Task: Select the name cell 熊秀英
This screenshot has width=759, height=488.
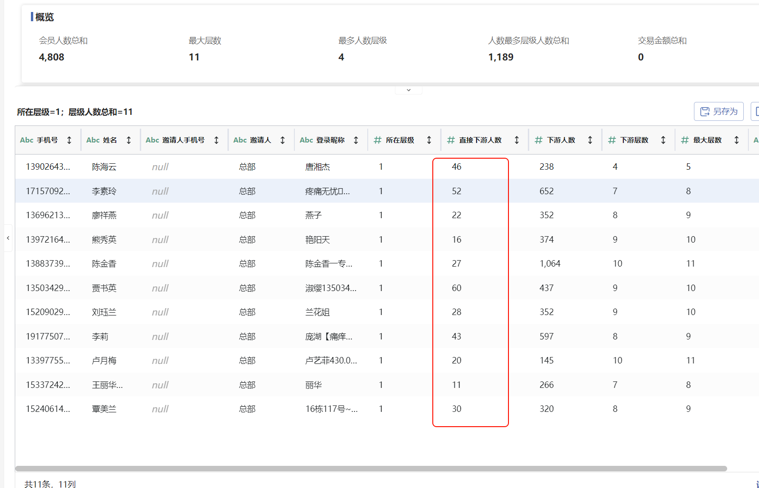Action: 104,239
